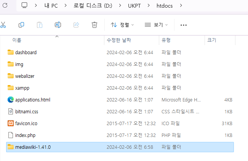Select the bitnami.css file name
The image size is (248, 161).
click(27, 111)
